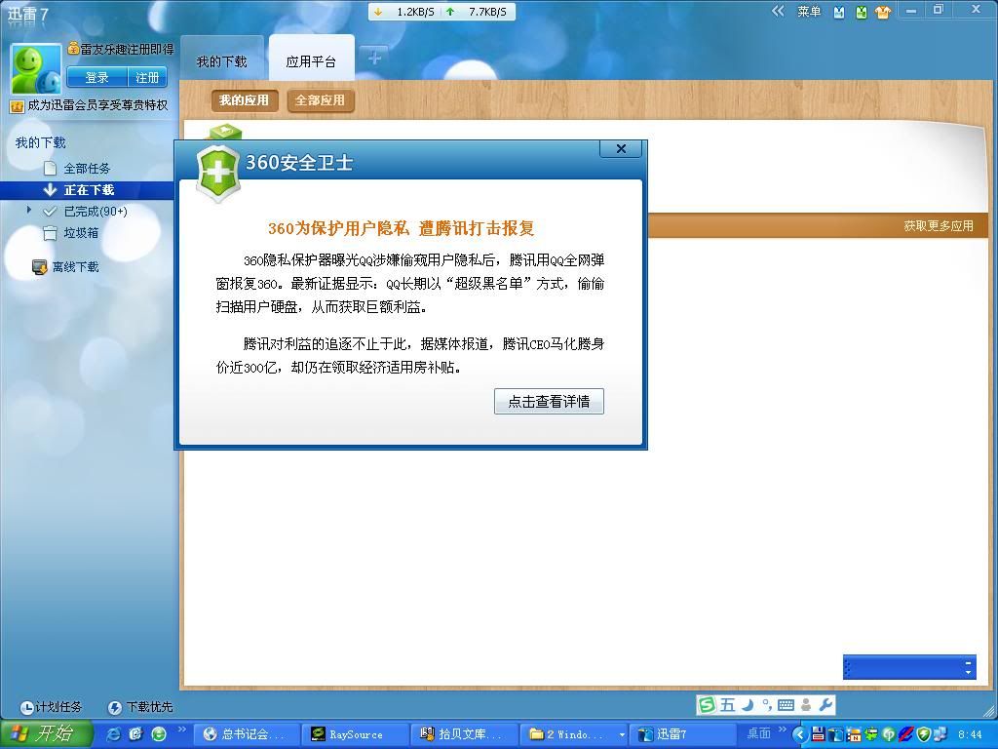This screenshot has width=998, height=749.
Task: Click 我的下载 sidebar heading
Action: point(41,142)
